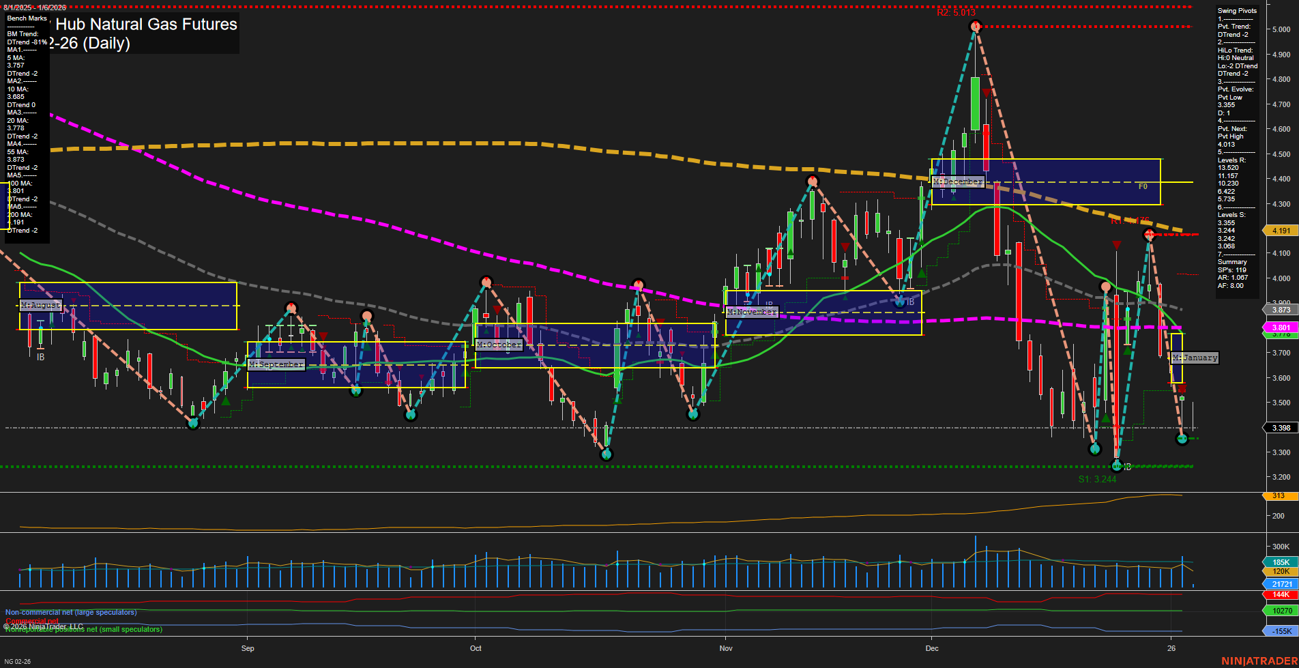This screenshot has width=1299, height=668.
Task: Click the orange pivot circle at the 5.013 peak
Action: tap(974, 26)
